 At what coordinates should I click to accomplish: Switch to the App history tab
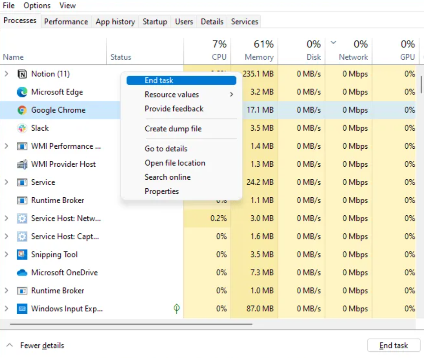pos(115,21)
